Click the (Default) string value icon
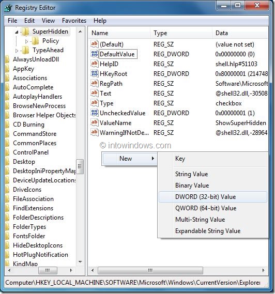275x294 pixels. (95, 44)
